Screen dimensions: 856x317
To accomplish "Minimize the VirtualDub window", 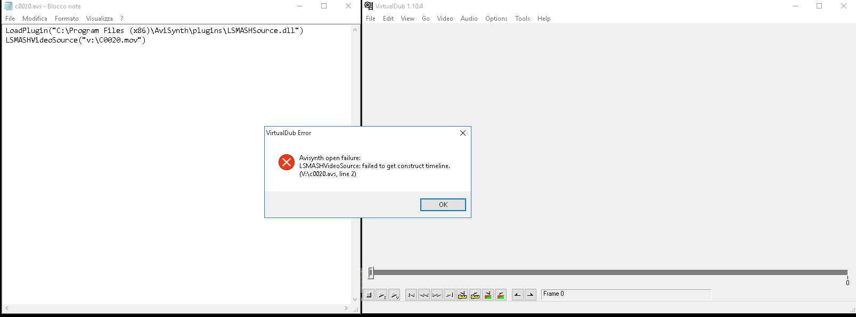I will point(795,6).
